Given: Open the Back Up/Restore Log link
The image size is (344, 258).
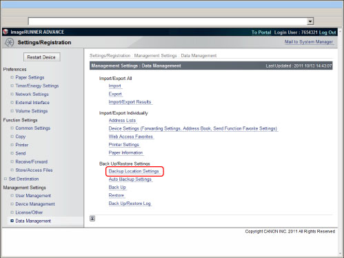Looking at the screenshot, I should click(130, 204).
